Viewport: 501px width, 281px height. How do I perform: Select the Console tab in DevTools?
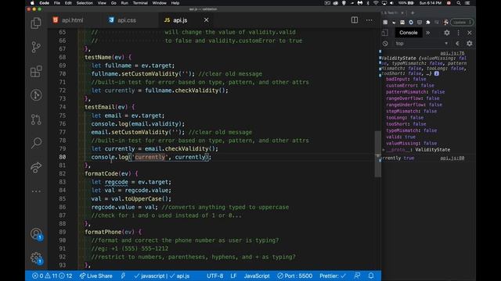click(x=408, y=33)
